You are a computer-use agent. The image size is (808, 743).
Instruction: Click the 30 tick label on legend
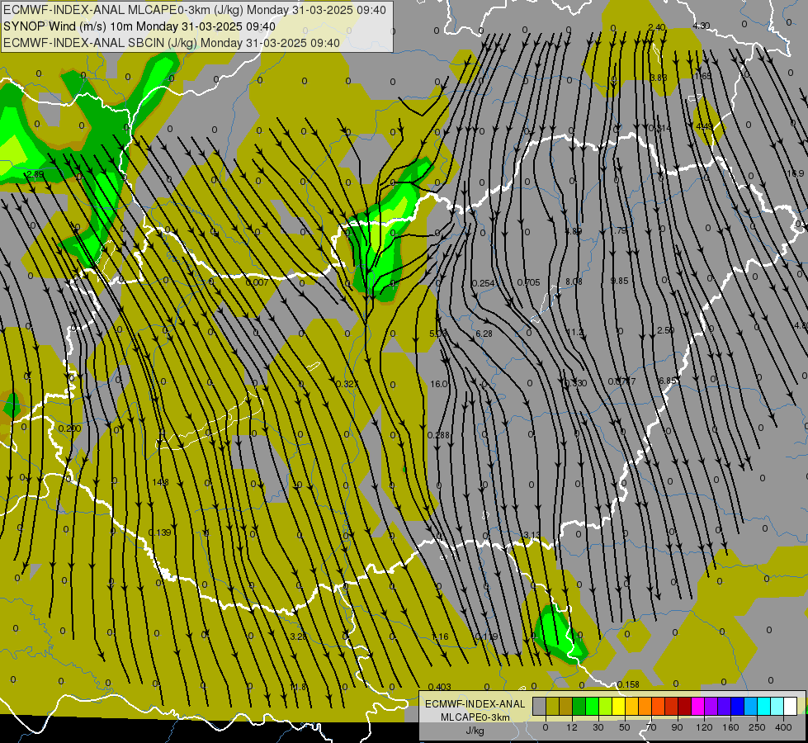click(x=598, y=727)
